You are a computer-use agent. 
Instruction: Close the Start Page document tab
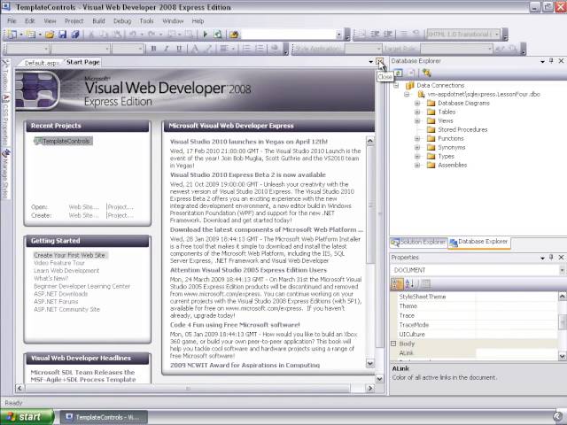pos(380,62)
